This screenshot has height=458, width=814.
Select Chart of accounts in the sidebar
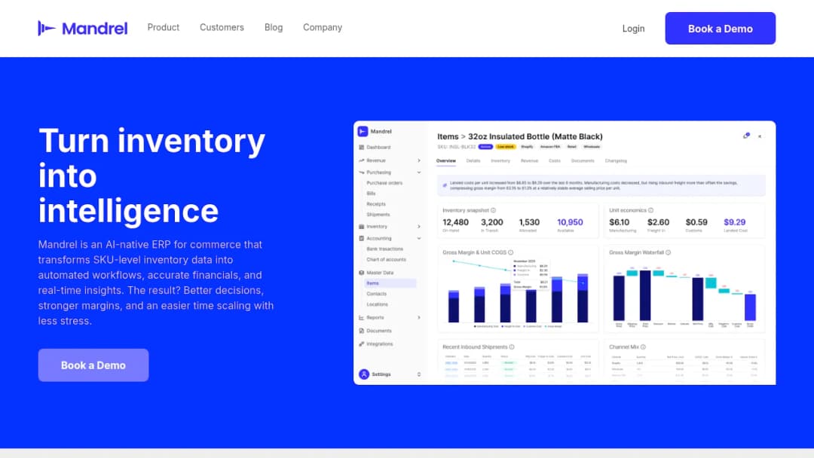coord(386,259)
